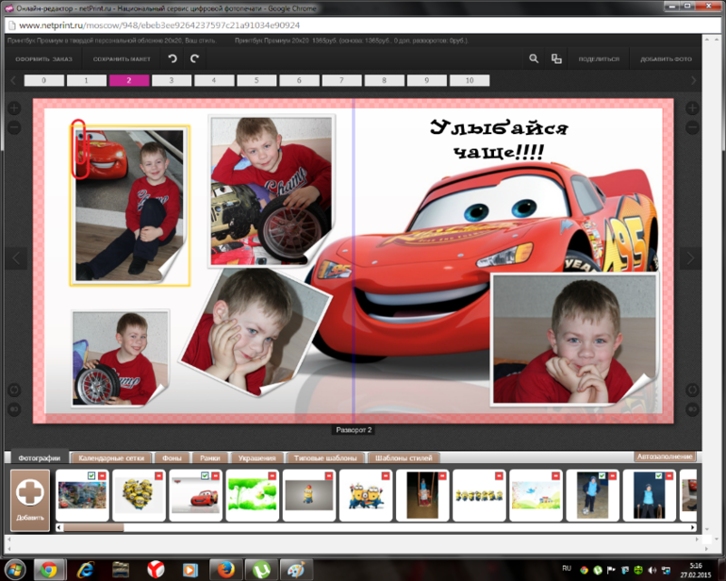Click the redo arrow in the toolbar
Viewport: 726px width, 581px height.
tap(195, 58)
